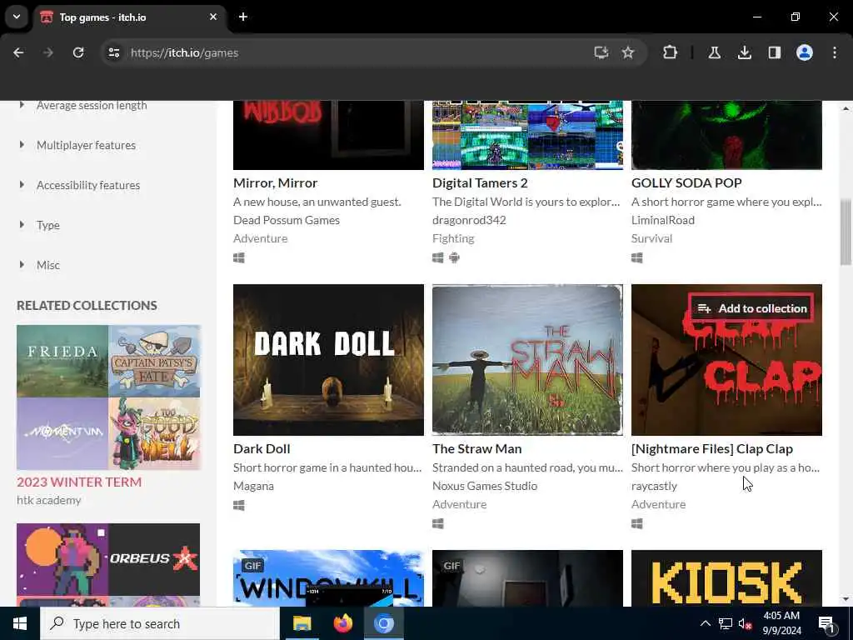Open the Survival genre link
Image resolution: width=853 pixels, height=640 pixels.
click(x=651, y=238)
